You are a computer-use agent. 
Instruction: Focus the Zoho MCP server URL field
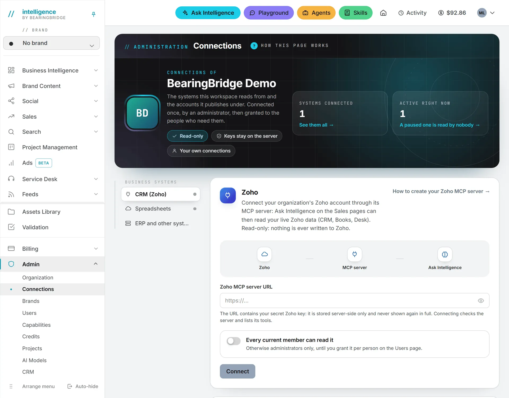coord(354,301)
